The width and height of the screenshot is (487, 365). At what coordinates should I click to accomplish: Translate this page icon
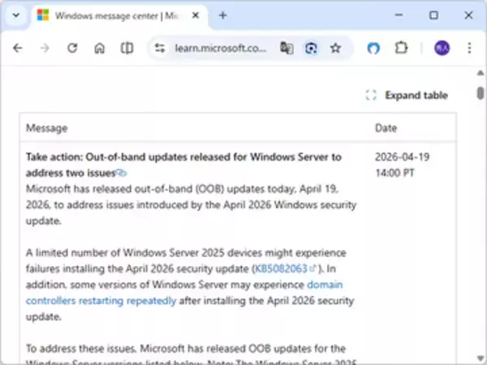click(287, 48)
